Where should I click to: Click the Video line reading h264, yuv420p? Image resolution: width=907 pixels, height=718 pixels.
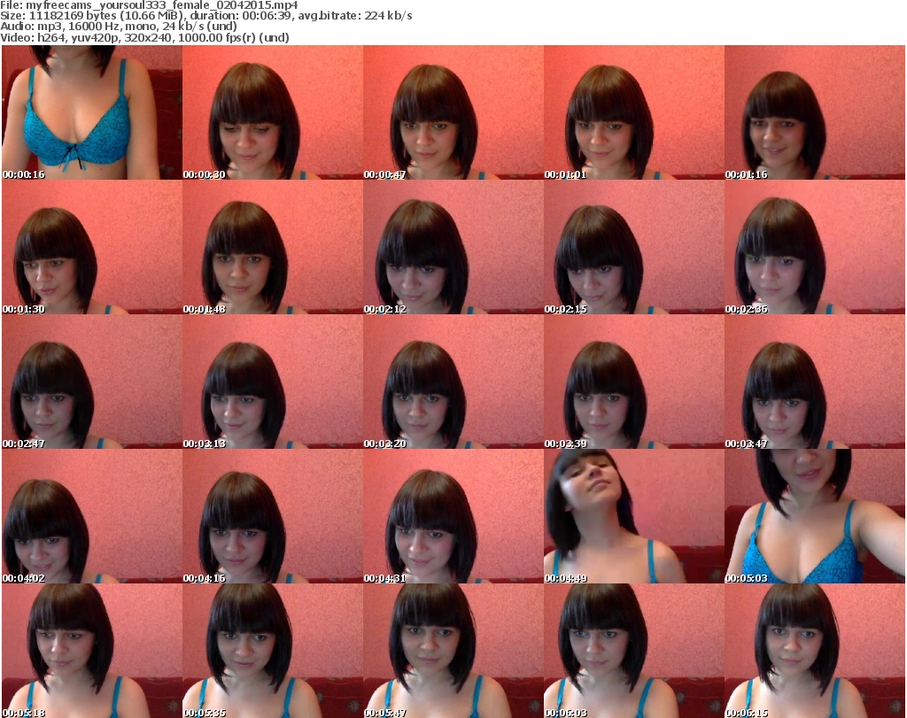144,37
